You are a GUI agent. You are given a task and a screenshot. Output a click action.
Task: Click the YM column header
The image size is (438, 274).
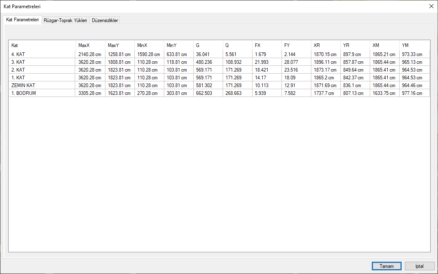pos(405,45)
